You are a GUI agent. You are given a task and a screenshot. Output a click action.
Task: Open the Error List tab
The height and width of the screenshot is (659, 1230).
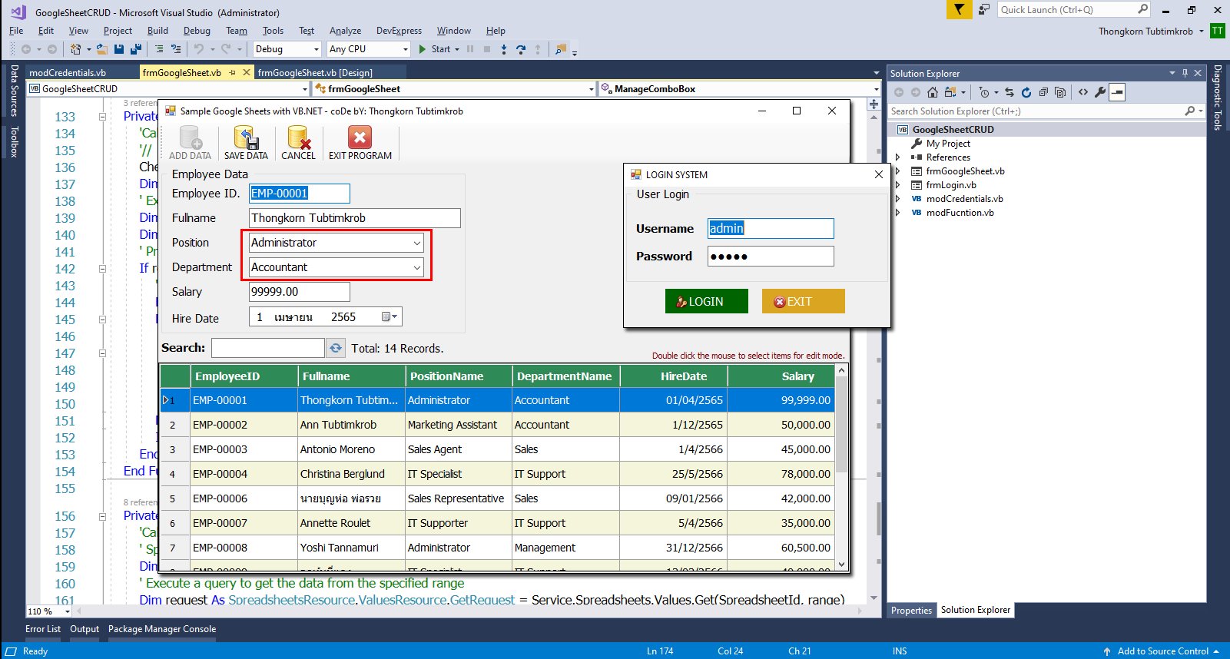coord(43,629)
